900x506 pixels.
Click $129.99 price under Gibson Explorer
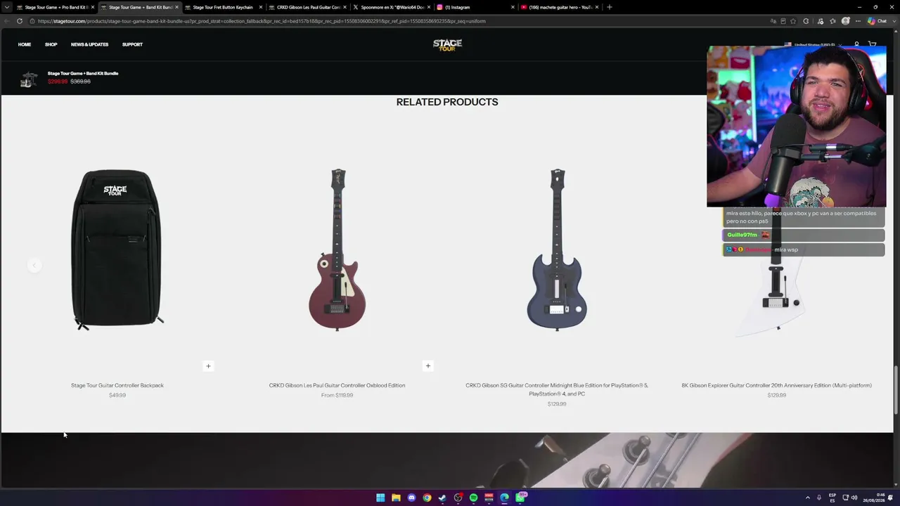(x=776, y=396)
